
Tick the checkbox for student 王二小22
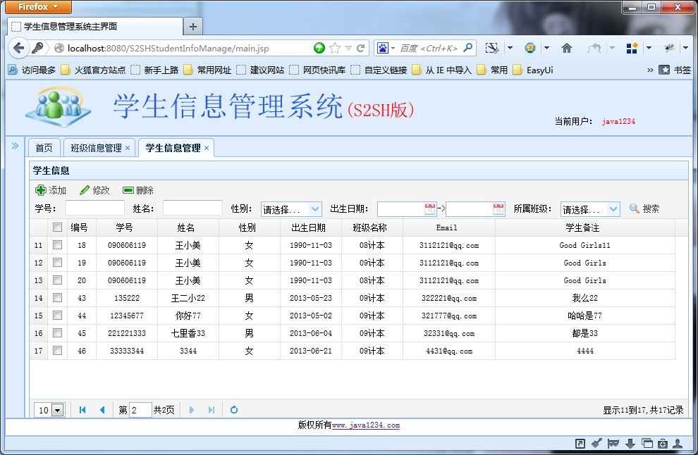click(x=58, y=298)
